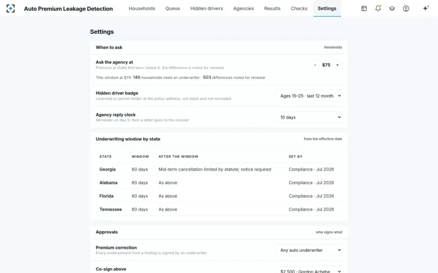This screenshot has height=273, width=438.
Task: Select the Florida state row name
Action: point(106,196)
